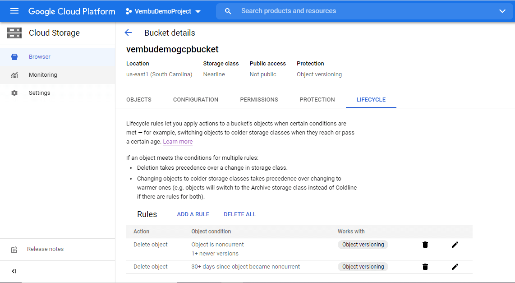Click the Object condition column header
Screen dimensions: 515x283
coord(211,232)
